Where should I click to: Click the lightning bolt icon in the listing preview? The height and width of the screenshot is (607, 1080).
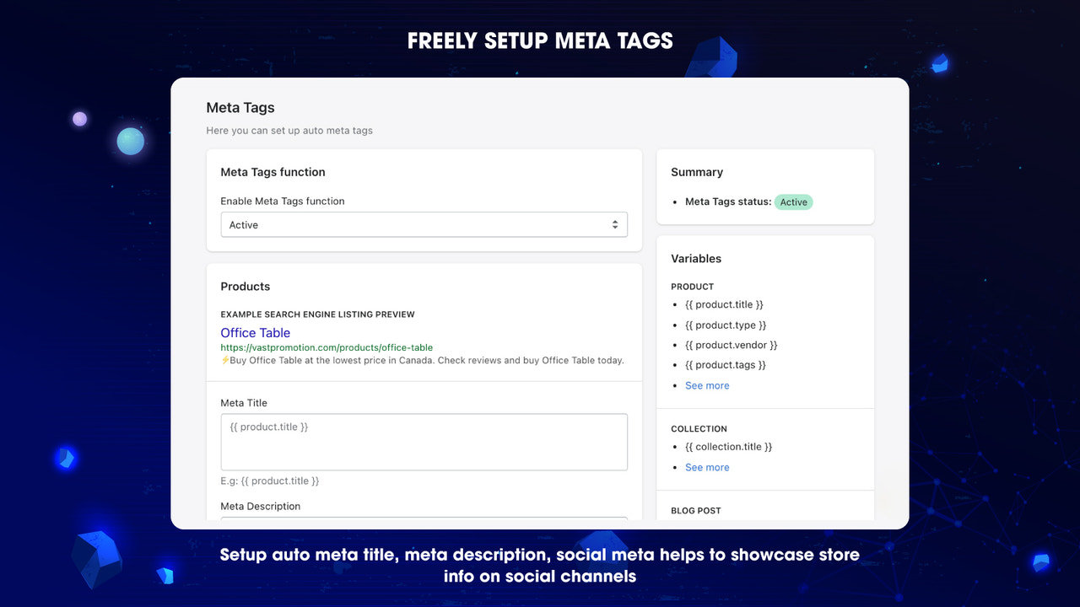pos(224,359)
